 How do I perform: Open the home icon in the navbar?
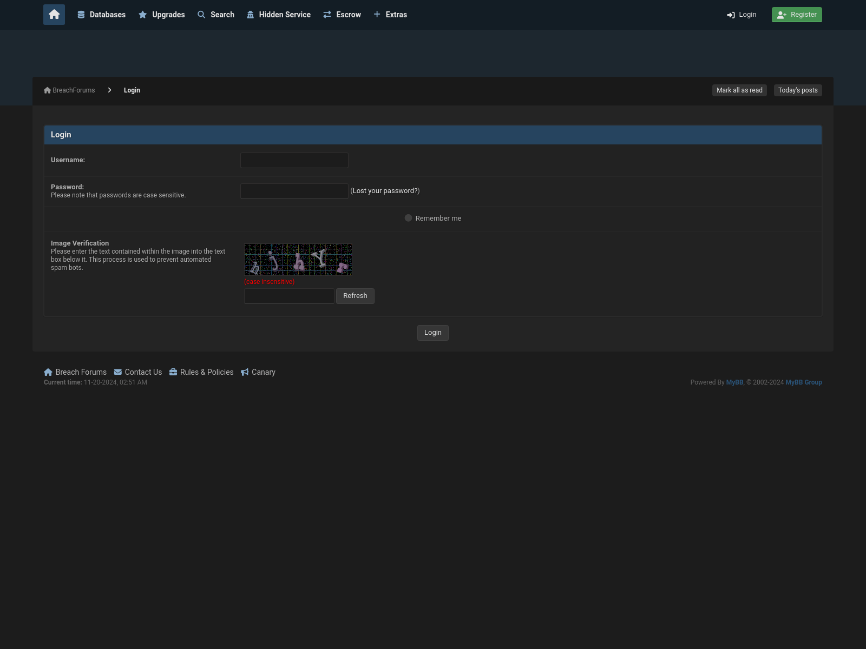(x=54, y=15)
